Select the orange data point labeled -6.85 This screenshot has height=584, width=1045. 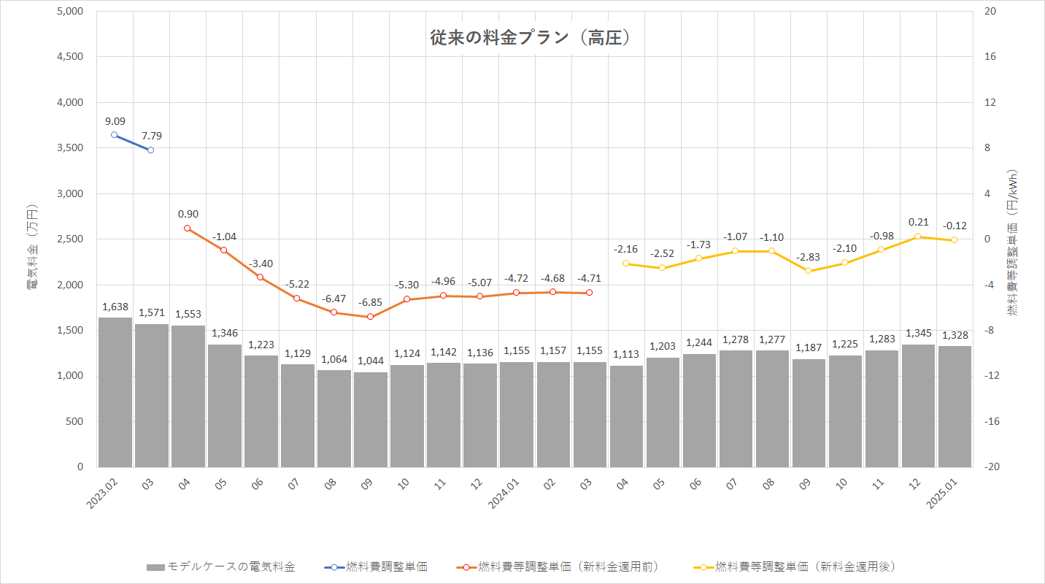(x=370, y=317)
